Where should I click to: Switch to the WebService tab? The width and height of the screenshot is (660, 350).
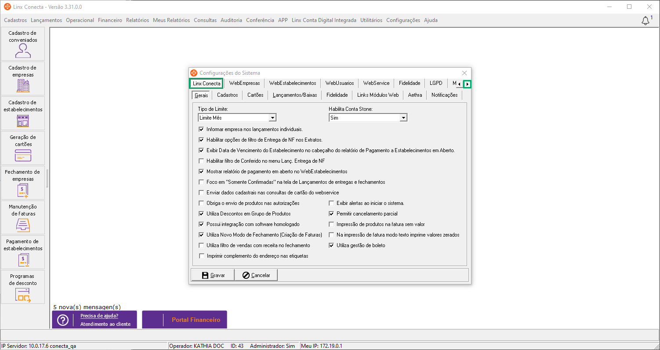click(376, 83)
